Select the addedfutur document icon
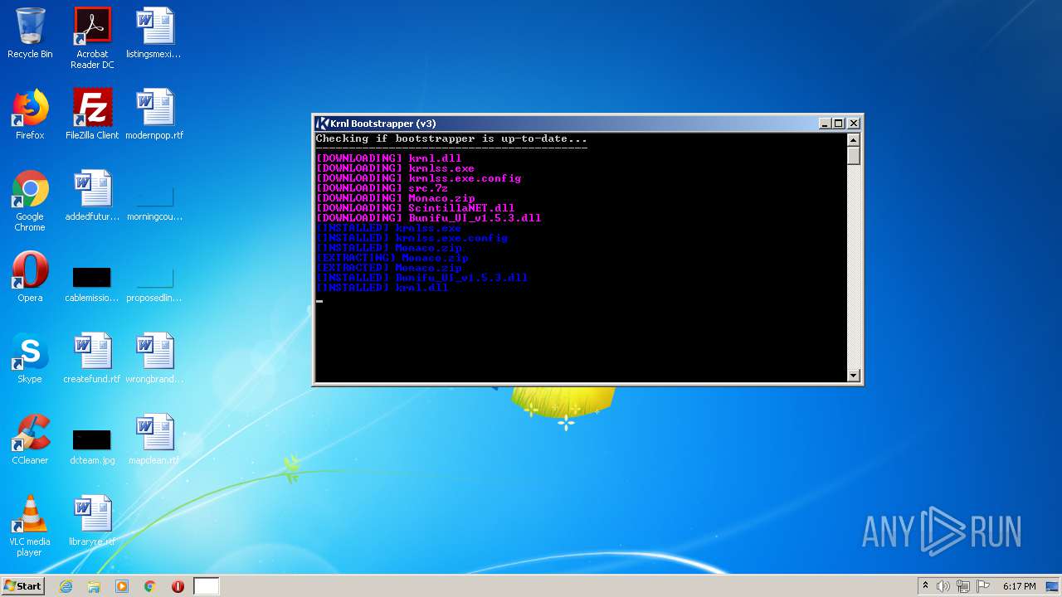Image resolution: width=1062 pixels, height=597 pixels. 92,196
